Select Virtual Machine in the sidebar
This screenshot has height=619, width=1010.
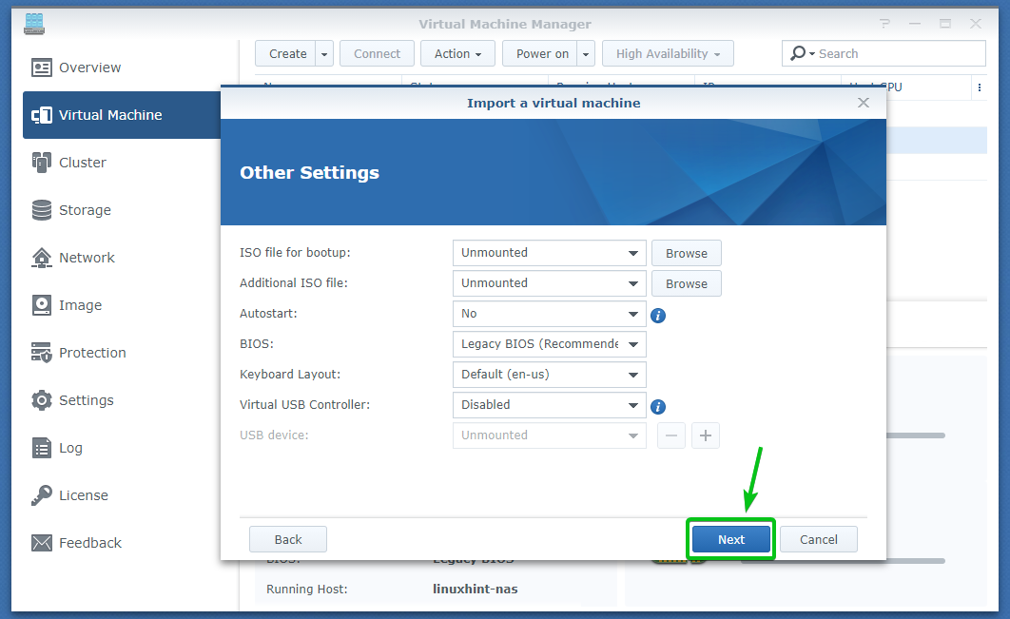click(x=122, y=115)
